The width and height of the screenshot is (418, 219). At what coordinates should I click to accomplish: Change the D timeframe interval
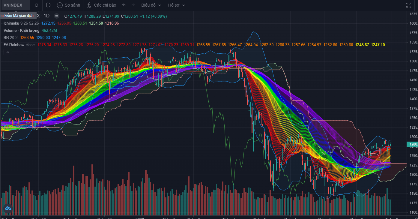click(37, 5)
